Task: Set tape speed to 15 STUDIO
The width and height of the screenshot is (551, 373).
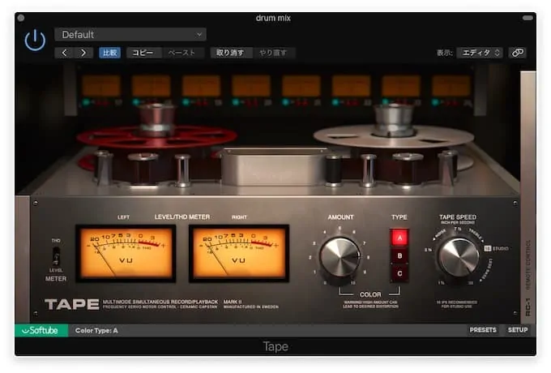Action: pyautogui.click(x=497, y=249)
